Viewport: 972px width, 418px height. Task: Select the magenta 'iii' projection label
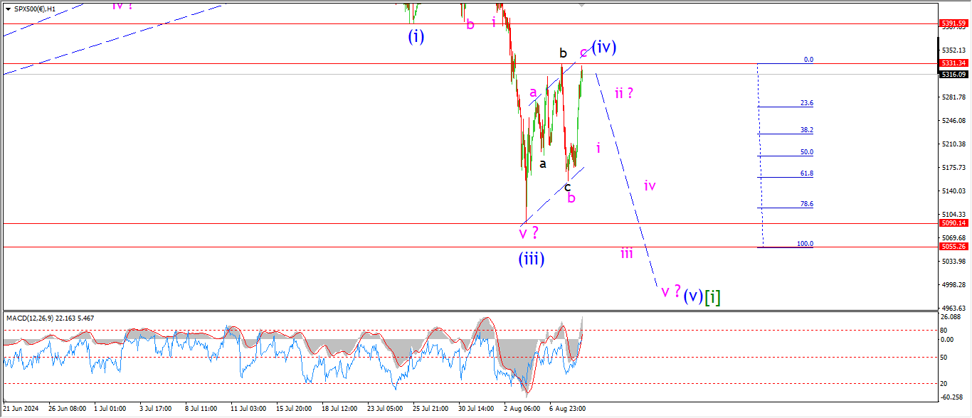(626, 253)
